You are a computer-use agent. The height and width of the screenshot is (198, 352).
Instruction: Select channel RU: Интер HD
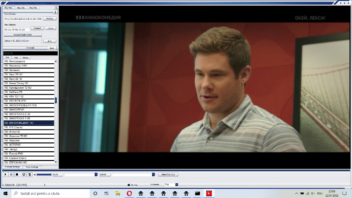coord(29,132)
